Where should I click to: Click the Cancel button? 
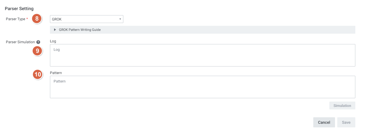(324, 122)
